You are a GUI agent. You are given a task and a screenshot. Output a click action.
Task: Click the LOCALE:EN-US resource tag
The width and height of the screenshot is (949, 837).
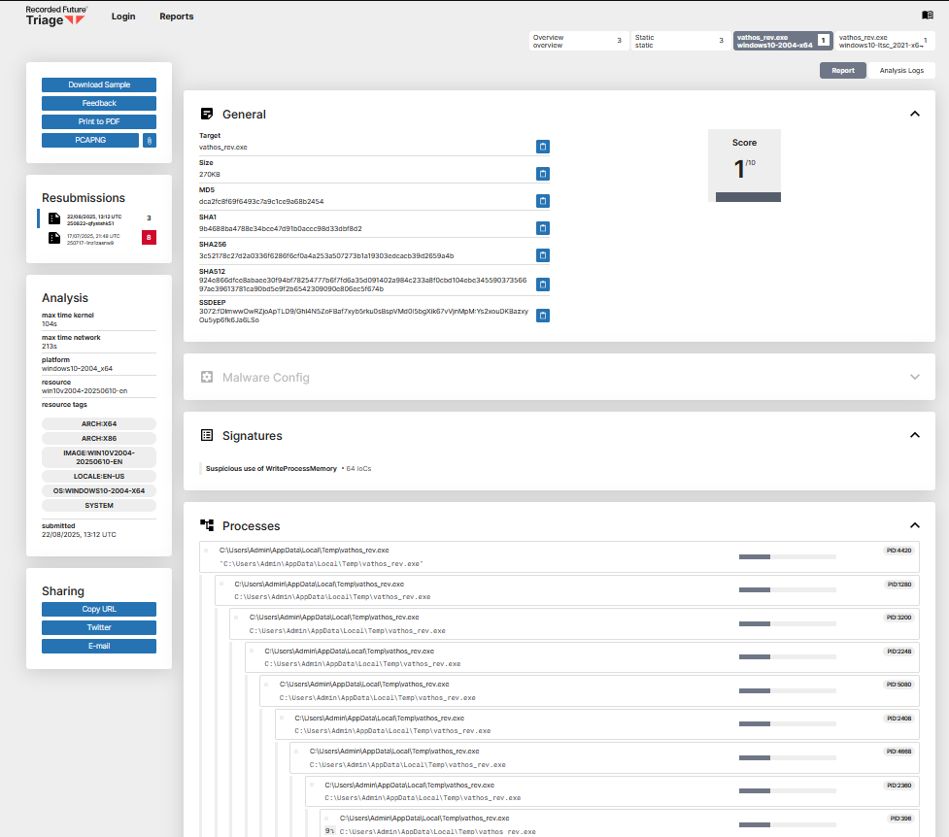tap(99, 477)
